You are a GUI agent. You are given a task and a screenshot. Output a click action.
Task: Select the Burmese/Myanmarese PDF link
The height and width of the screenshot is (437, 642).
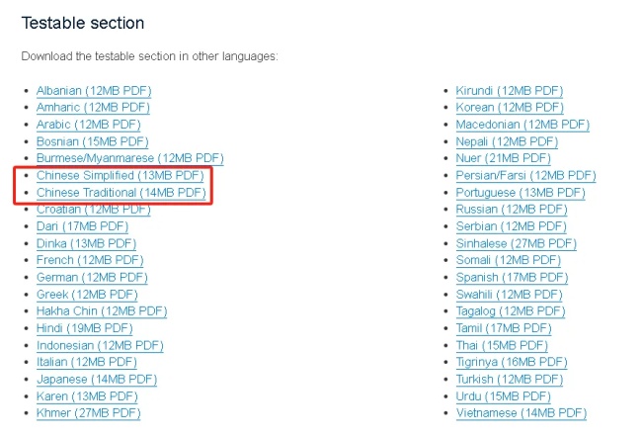[129, 158]
